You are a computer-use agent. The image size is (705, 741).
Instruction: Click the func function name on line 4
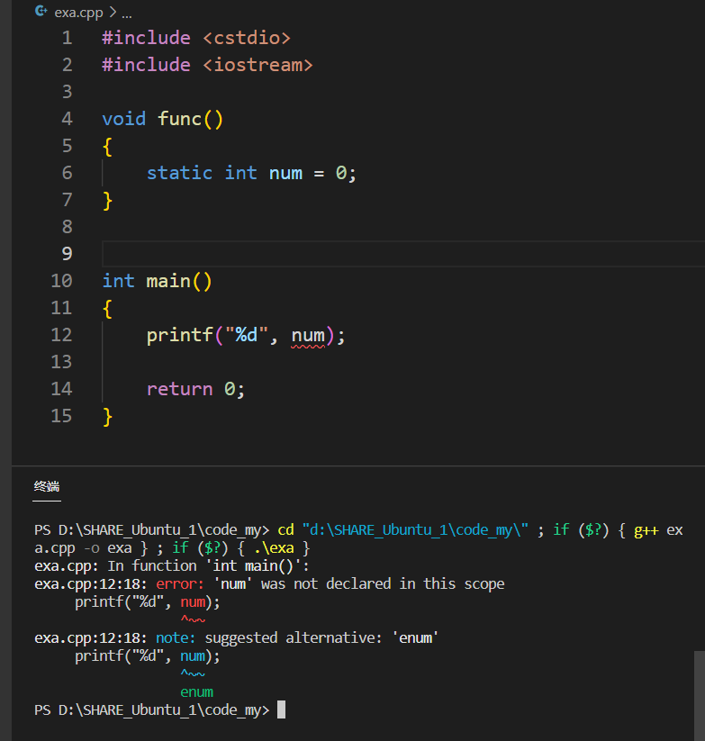[180, 119]
